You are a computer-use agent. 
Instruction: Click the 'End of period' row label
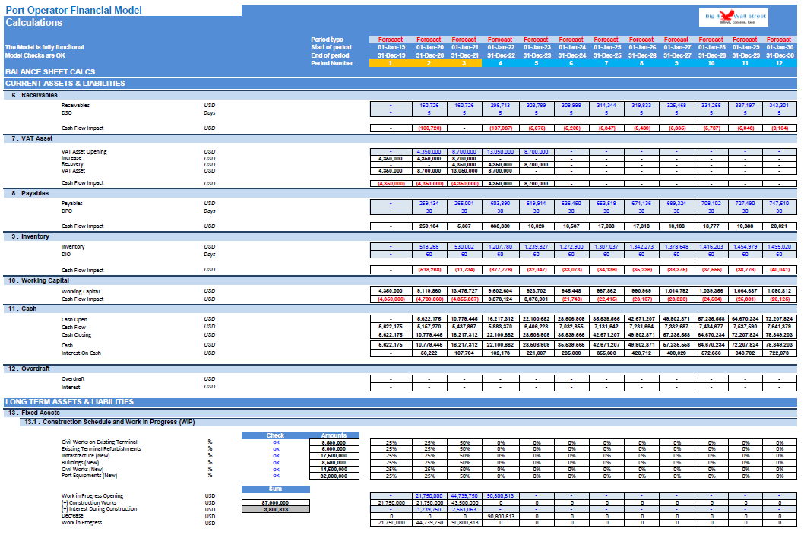330,55
